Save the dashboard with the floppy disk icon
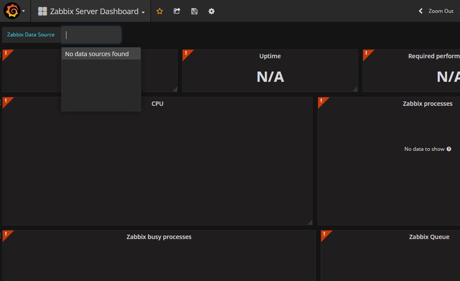 [194, 11]
